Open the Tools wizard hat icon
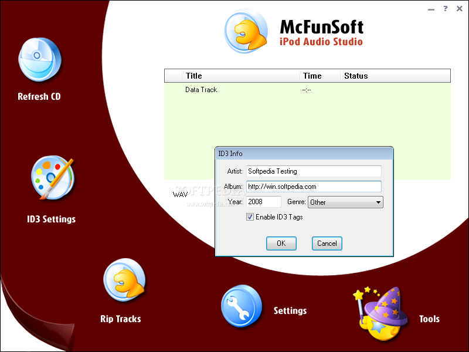This screenshot has width=469, height=352. tap(380, 314)
